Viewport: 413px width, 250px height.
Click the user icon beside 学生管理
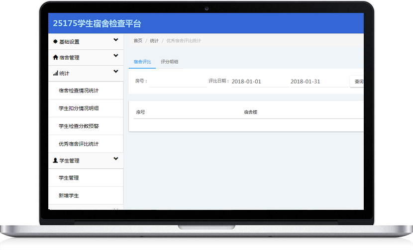(x=55, y=161)
